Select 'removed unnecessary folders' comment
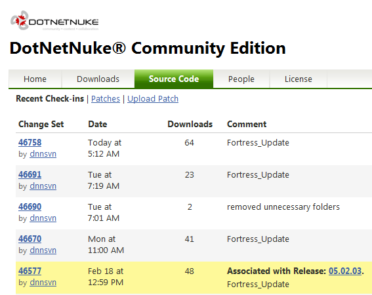Viewport: 372px width, 295px height. click(x=283, y=207)
